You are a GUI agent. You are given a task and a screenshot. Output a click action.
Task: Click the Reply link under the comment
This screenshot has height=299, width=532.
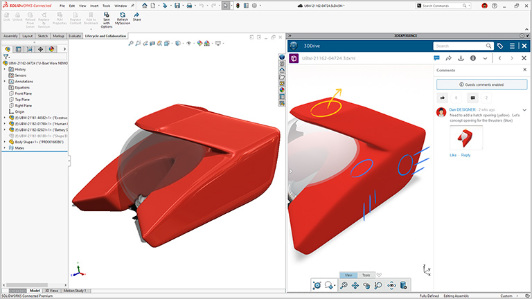(x=466, y=155)
